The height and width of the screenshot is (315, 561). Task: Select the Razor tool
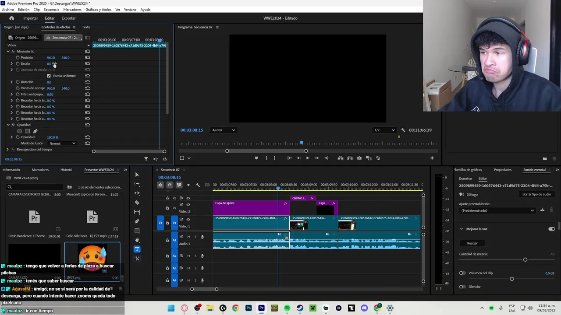(137, 203)
